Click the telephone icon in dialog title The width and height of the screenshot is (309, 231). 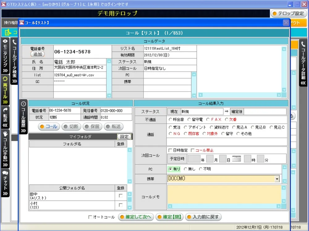pyautogui.click(x=22, y=23)
